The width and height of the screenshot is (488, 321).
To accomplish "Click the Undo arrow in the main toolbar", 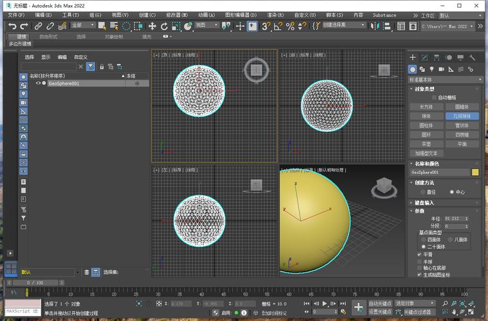I will pos(12,26).
